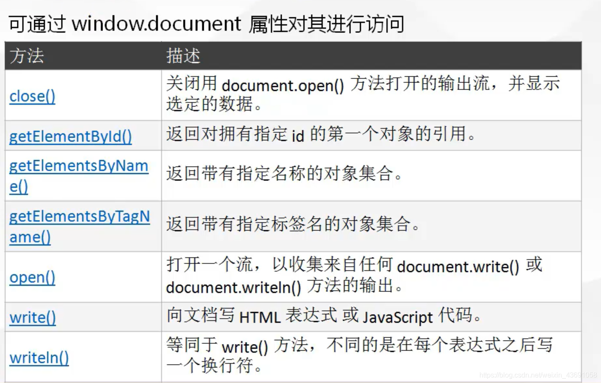Viewport: 601px width, 383px height.
Task: Visit the getElementsByTagName() link
Action: [80, 226]
